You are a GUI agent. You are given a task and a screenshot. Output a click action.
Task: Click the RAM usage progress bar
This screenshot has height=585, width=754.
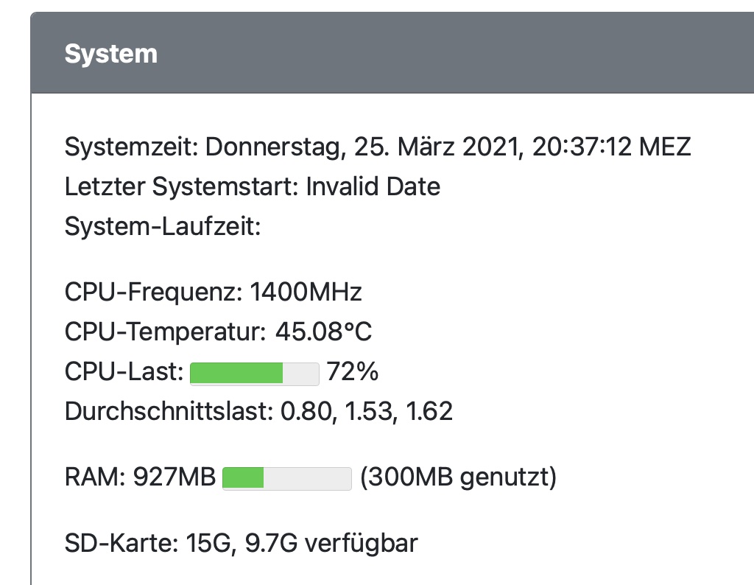point(286,479)
